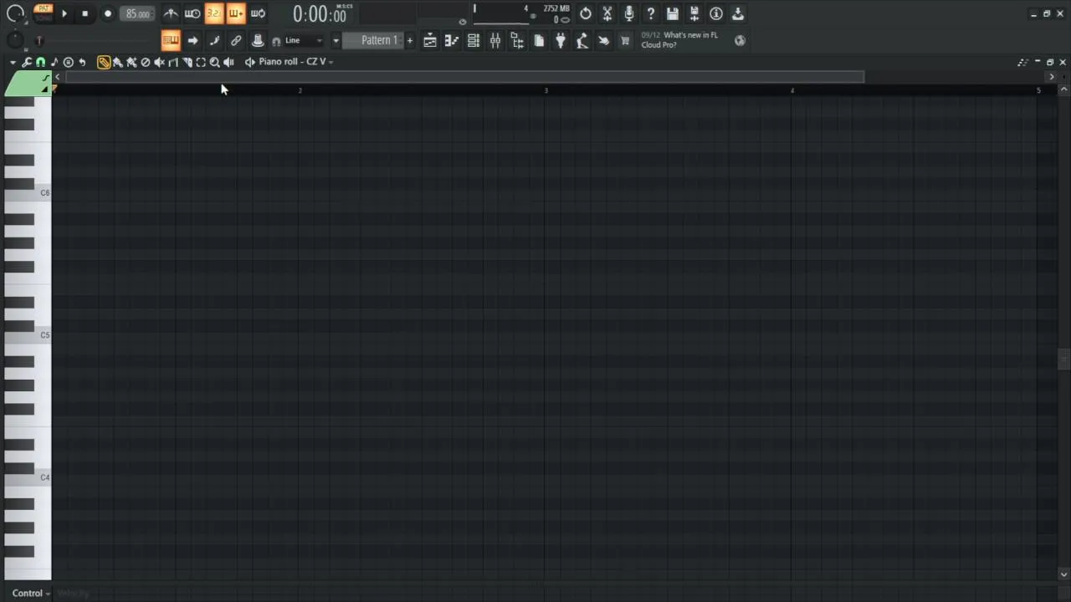Add a new pattern with plus button

pos(410,40)
